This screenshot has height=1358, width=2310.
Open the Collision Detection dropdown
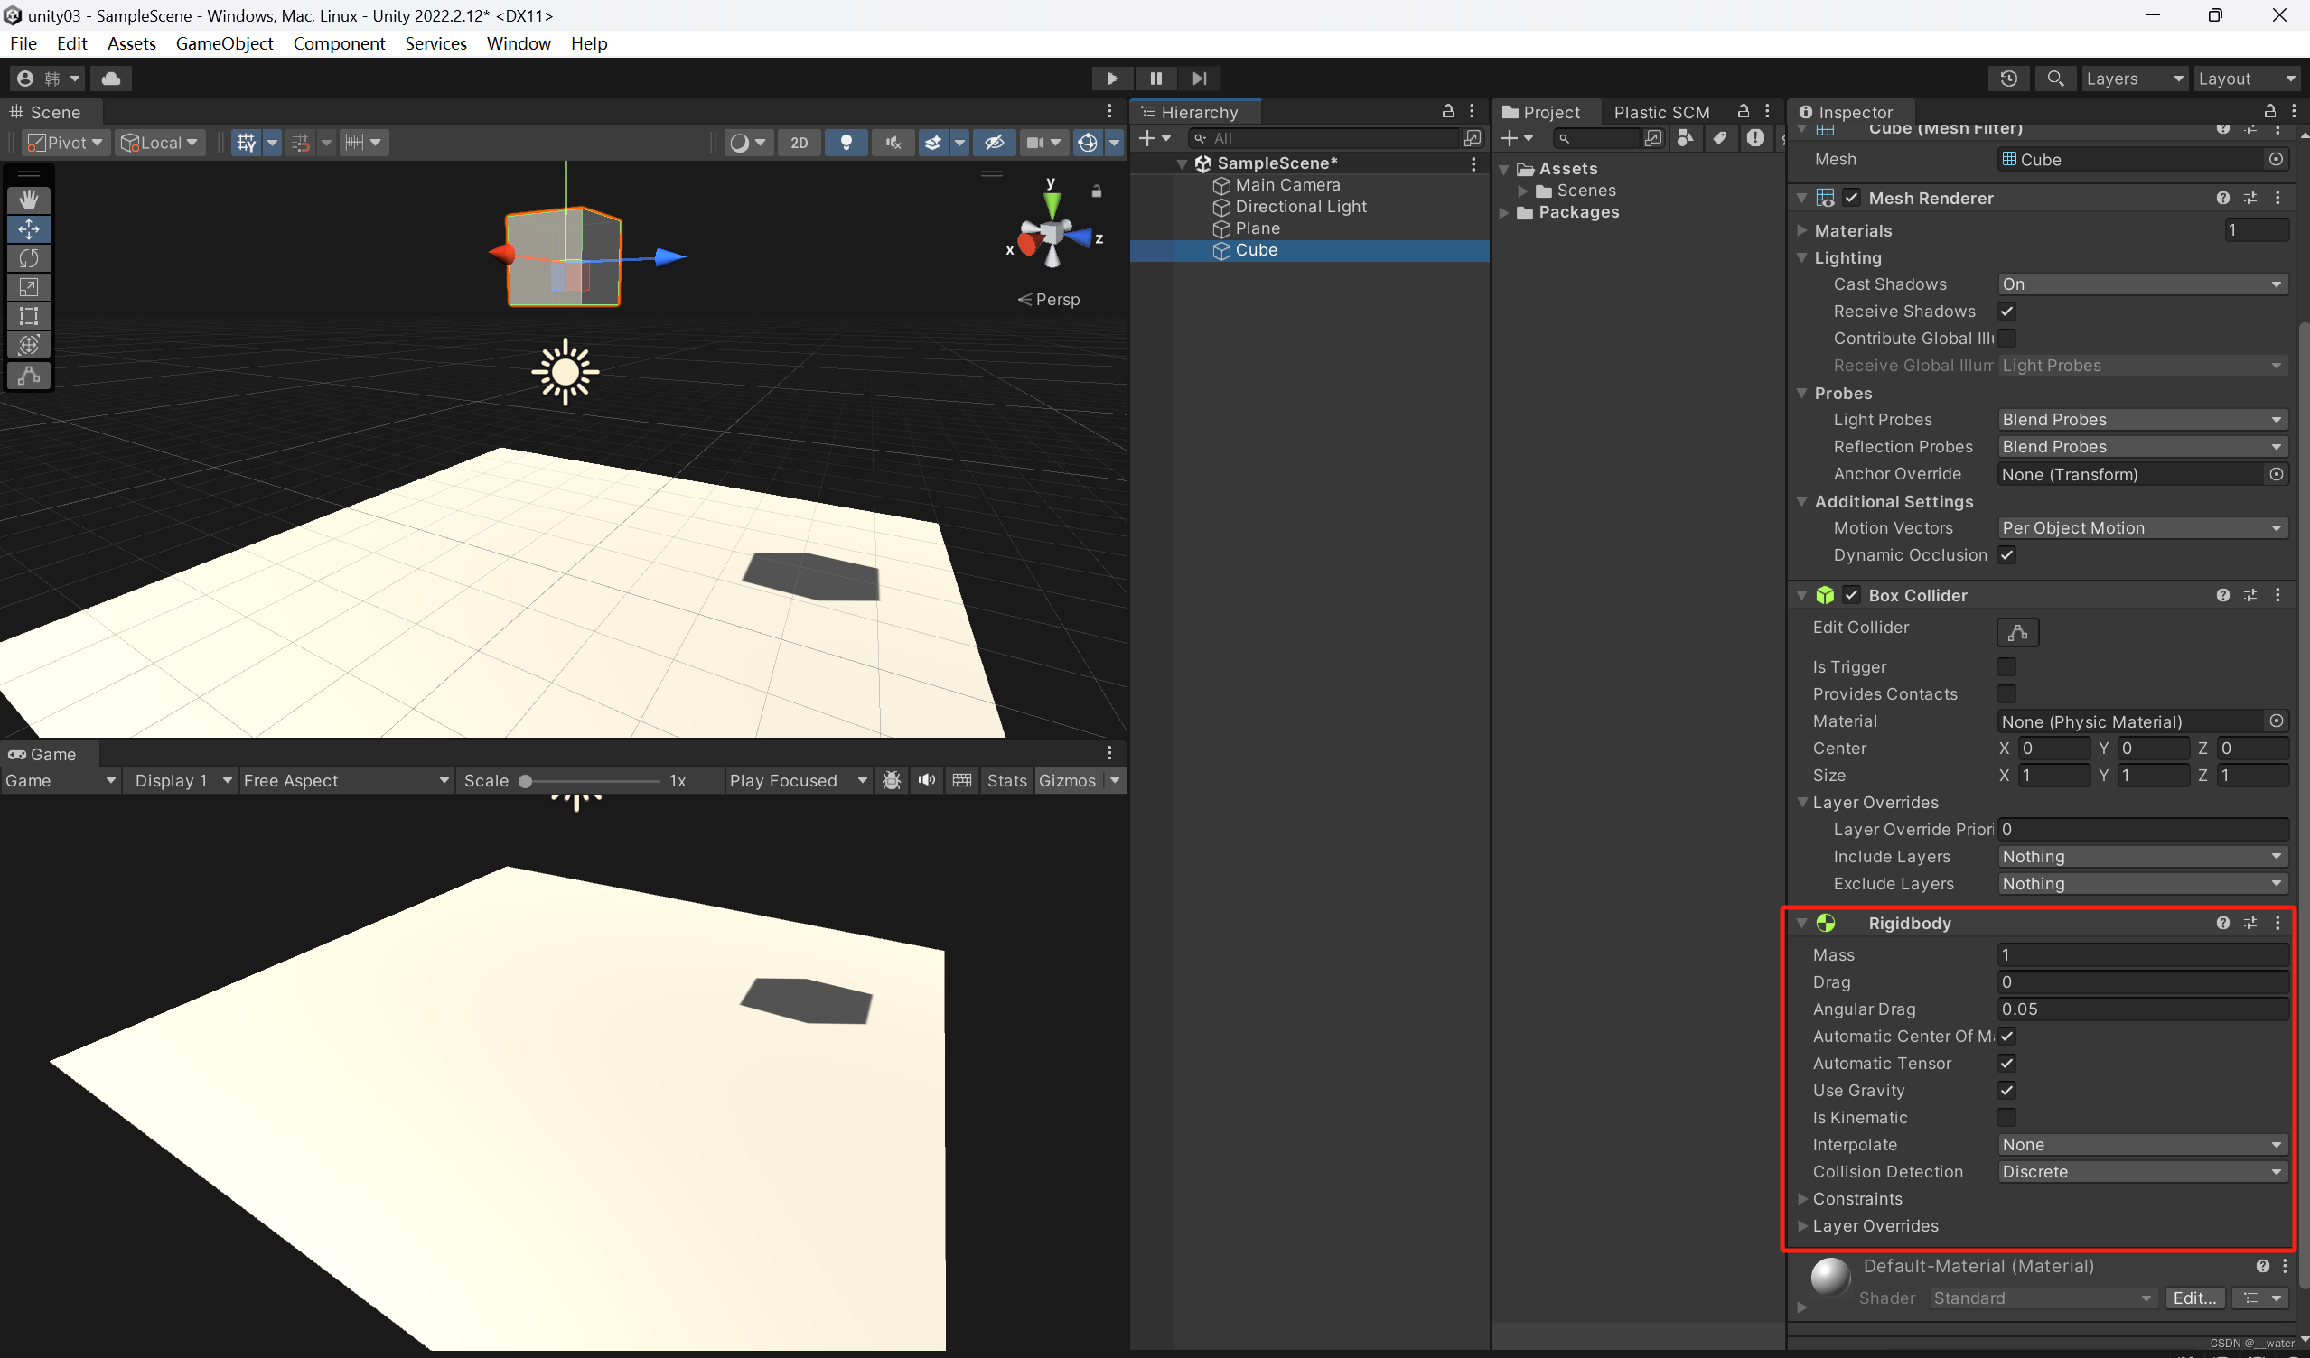(2142, 1172)
